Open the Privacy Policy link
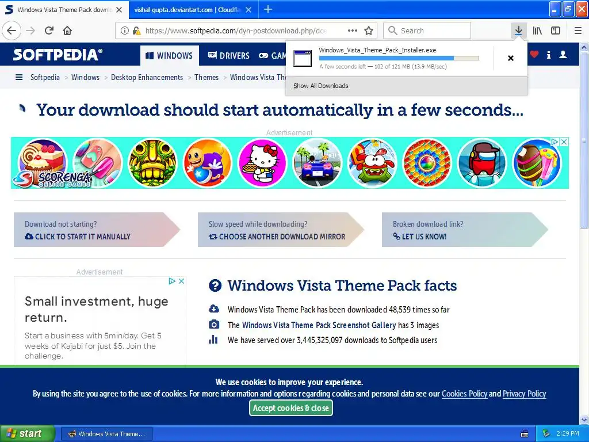This screenshot has height=442, width=589. click(525, 394)
